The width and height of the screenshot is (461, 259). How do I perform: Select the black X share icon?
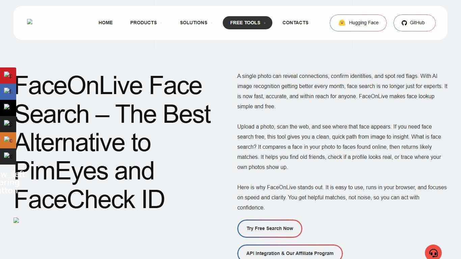[x=8, y=108]
